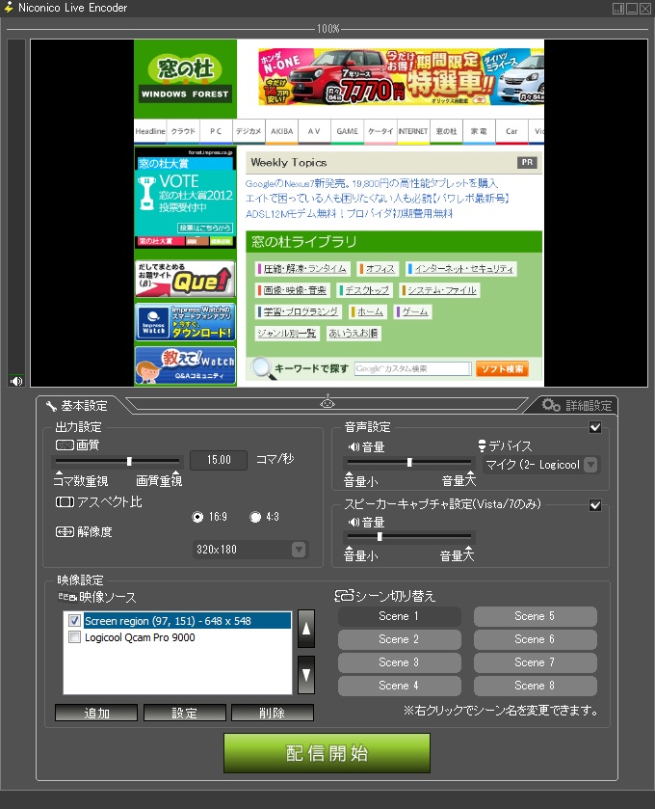The width and height of the screenshot is (655, 809).
Task: Click the gears icon next to 詳細設定
Action: click(551, 405)
